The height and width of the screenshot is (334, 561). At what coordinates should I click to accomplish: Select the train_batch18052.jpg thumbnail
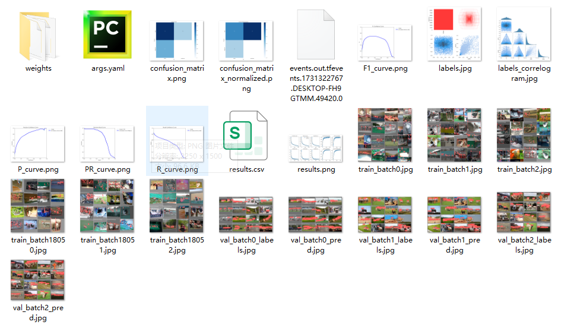pos(176,206)
